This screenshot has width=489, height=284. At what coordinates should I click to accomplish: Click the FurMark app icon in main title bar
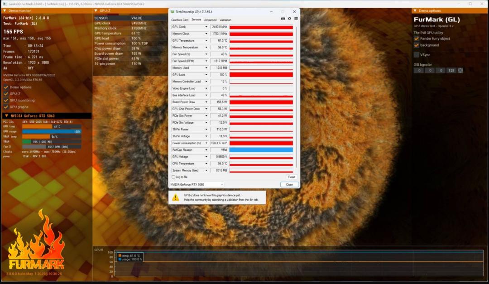(x=5, y=4)
